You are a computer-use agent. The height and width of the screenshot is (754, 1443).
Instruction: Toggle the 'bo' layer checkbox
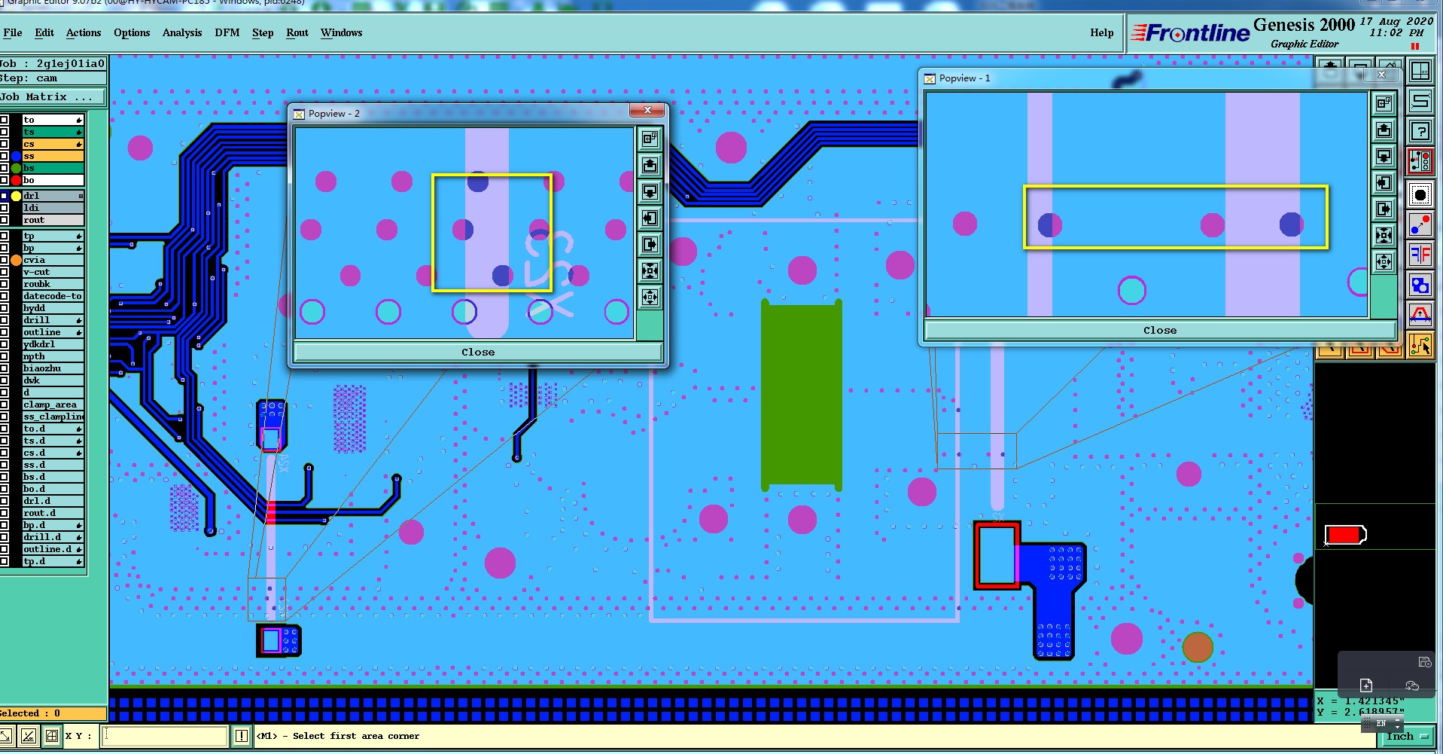[5, 180]
